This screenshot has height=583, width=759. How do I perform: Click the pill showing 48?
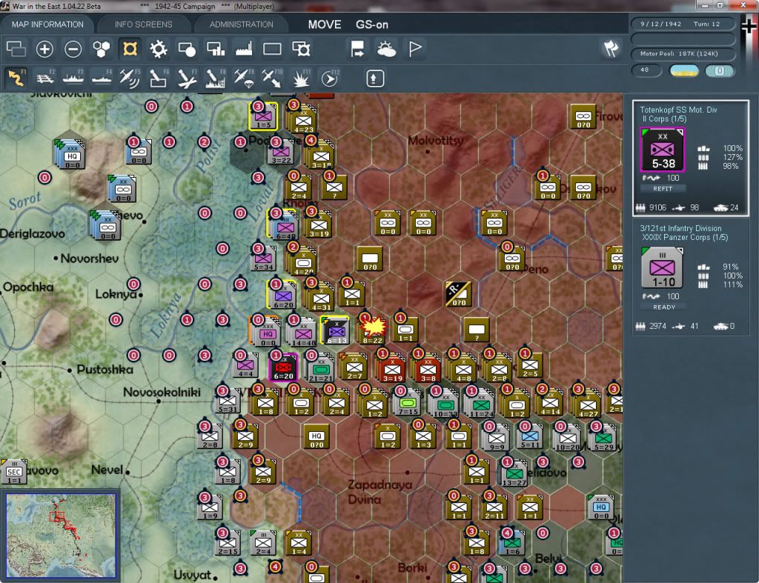click(646, 70)
